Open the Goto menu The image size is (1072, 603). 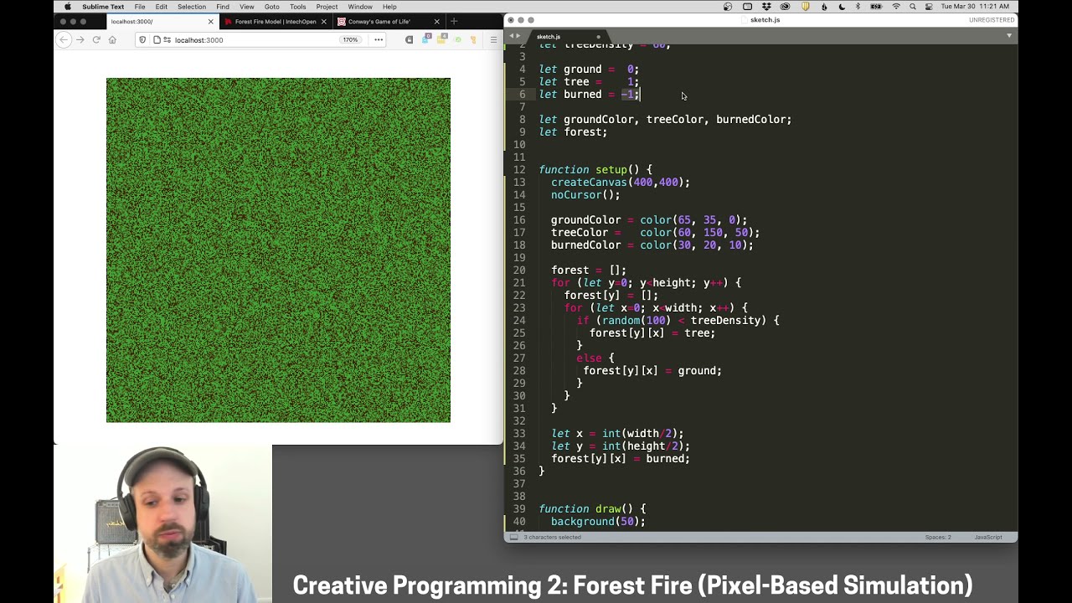coord(272,7)
